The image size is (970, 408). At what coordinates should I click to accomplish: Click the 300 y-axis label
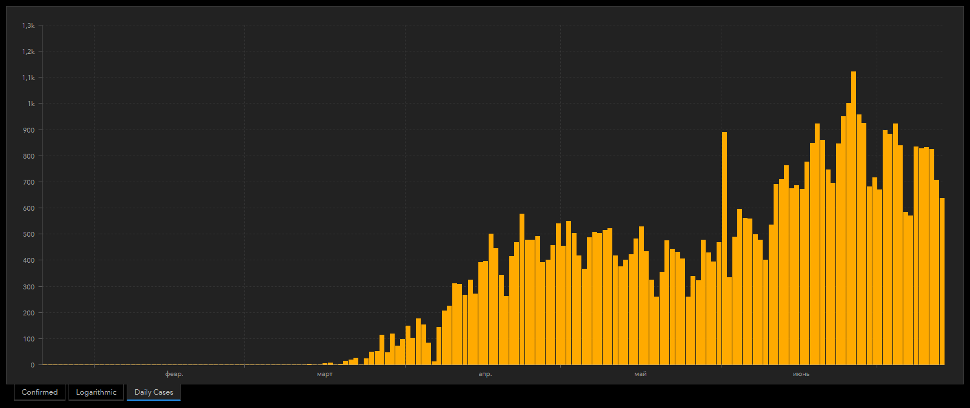(x=28, y=287)
